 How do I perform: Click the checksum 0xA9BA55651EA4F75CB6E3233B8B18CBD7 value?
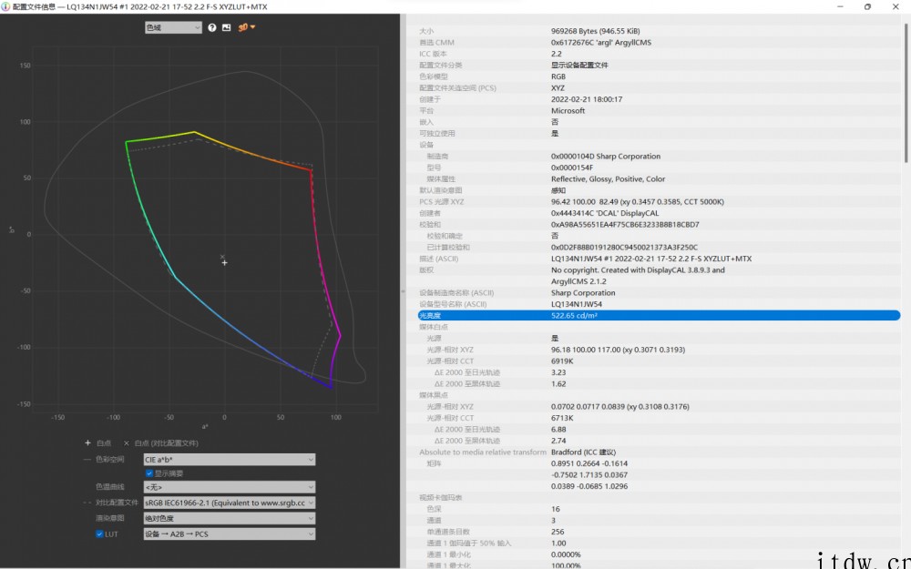[x=625, y=224]
